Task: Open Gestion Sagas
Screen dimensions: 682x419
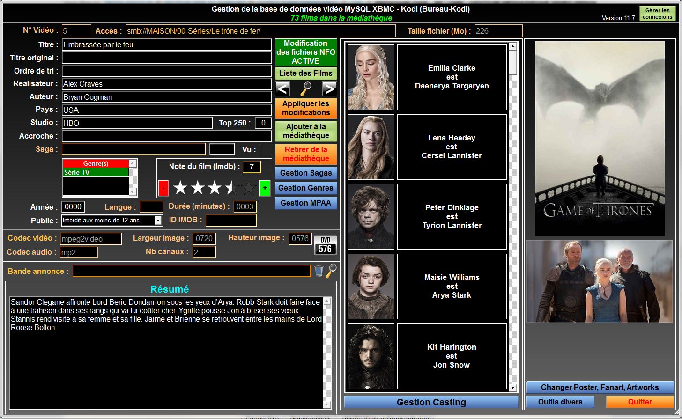Action: pyautogui.click(x=306, y=173)
